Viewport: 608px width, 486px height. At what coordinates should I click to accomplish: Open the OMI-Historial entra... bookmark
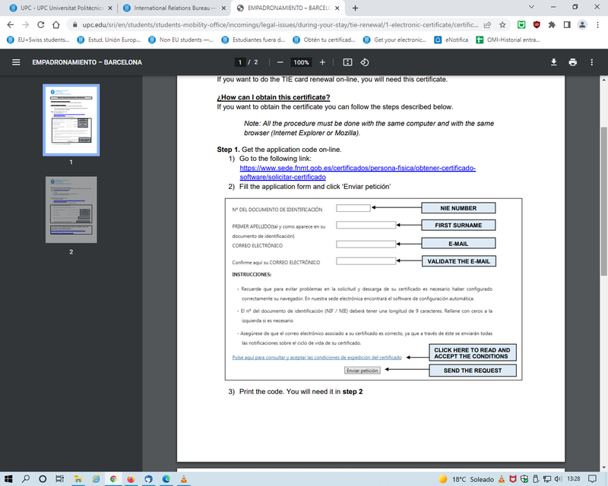pos(508,39)
